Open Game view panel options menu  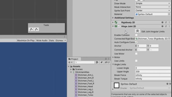tap(64, 37)
